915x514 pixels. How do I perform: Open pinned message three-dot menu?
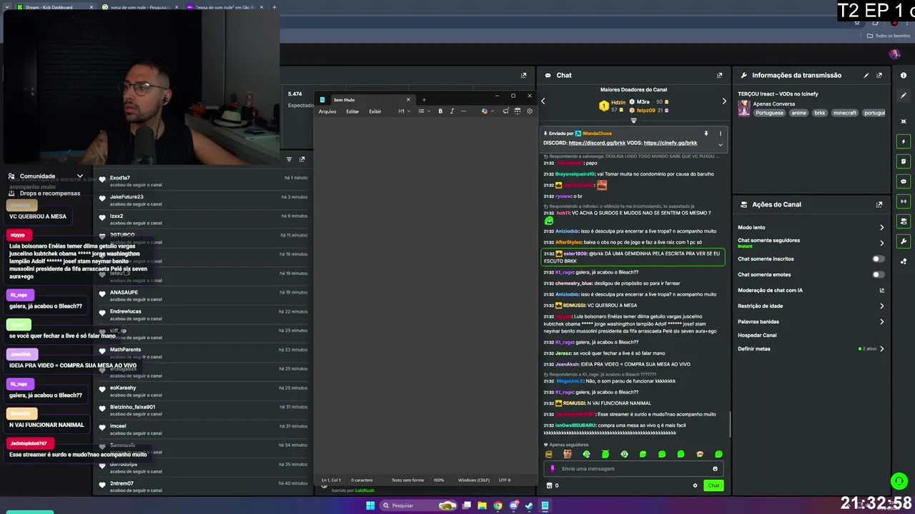721,133
